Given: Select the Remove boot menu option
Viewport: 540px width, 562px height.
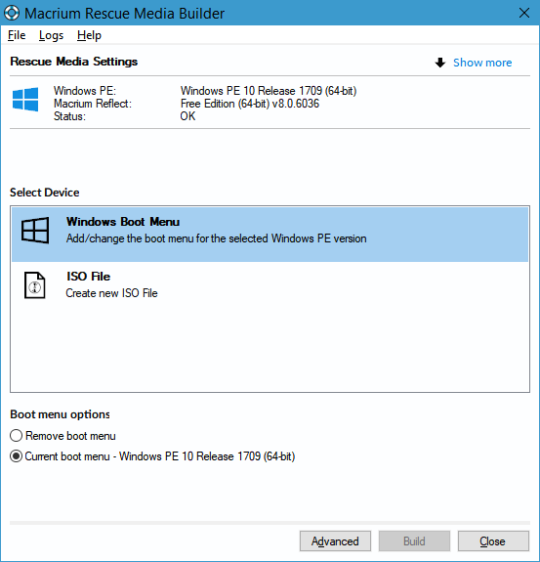Looking at the screenshot, I should click(x=63, y=436).
